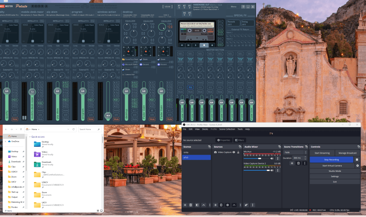Open the OBS Scene Collection menu
Viewport: 366px width, 217px height.
click(x=227, y=129)
